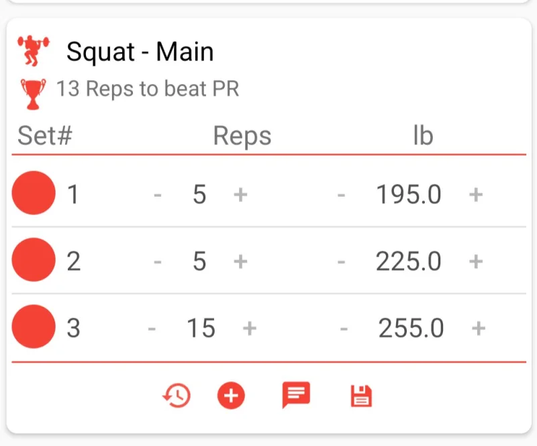537x446 pixels.
Task: Save workout with floppy disk icon
Action: click(x=361, y=396)
